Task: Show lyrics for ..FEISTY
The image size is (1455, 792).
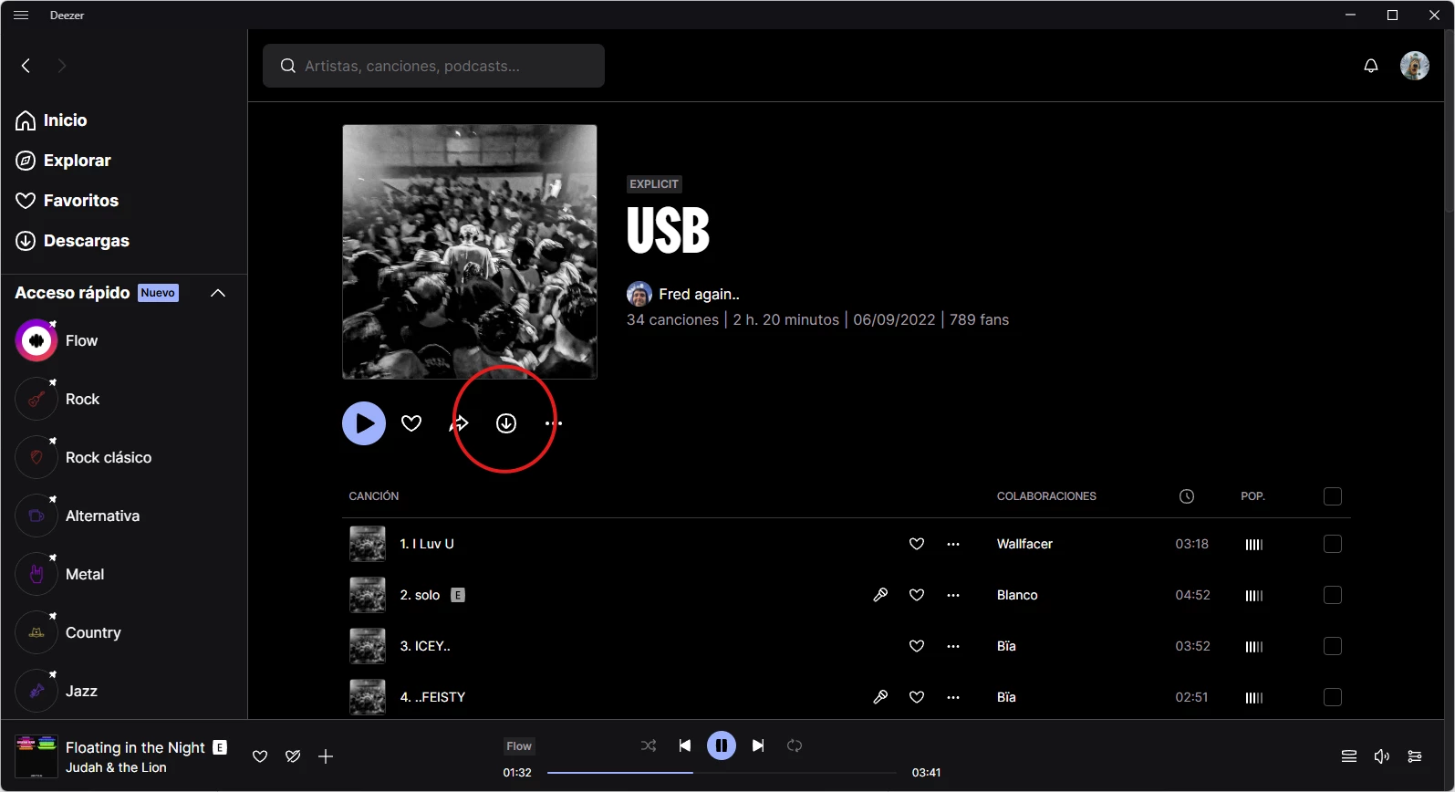Action: coord(880,697)
